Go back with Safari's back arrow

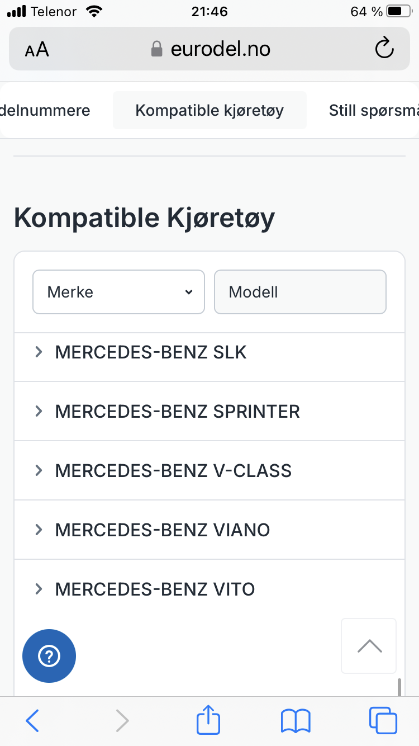coord(33,720)
